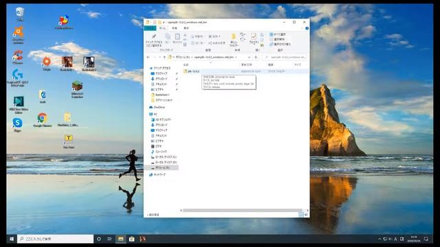Select Downloads under Quick access
The image size is (440, 247).
(x=159, y=79)
